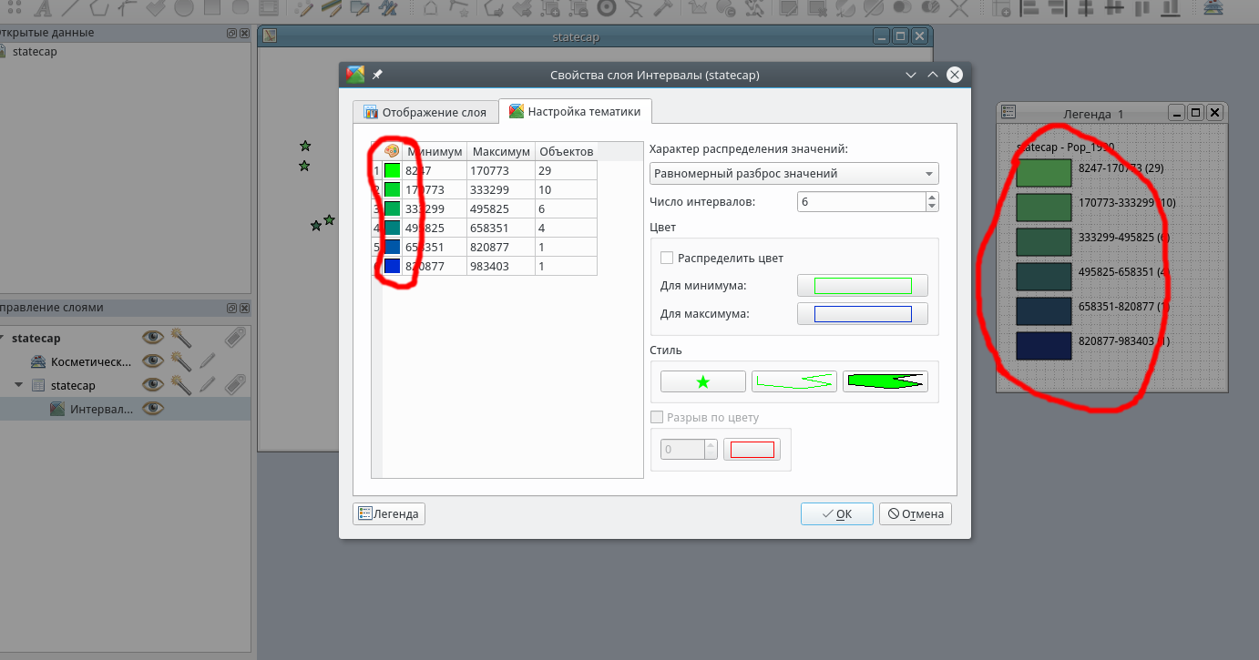This screenshot has width=1259, height=660.
Task: Collapse the statecap table layer tree arrow
Action: (18, 385)
